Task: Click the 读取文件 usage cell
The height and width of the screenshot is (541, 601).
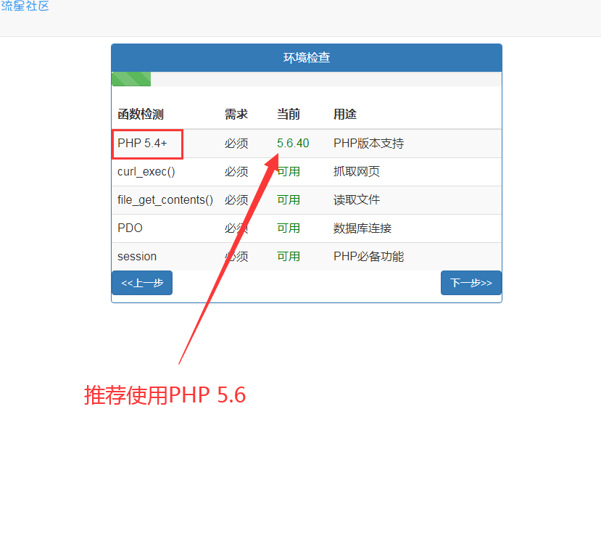Action: pyautogui.click(x=357, y=200)
